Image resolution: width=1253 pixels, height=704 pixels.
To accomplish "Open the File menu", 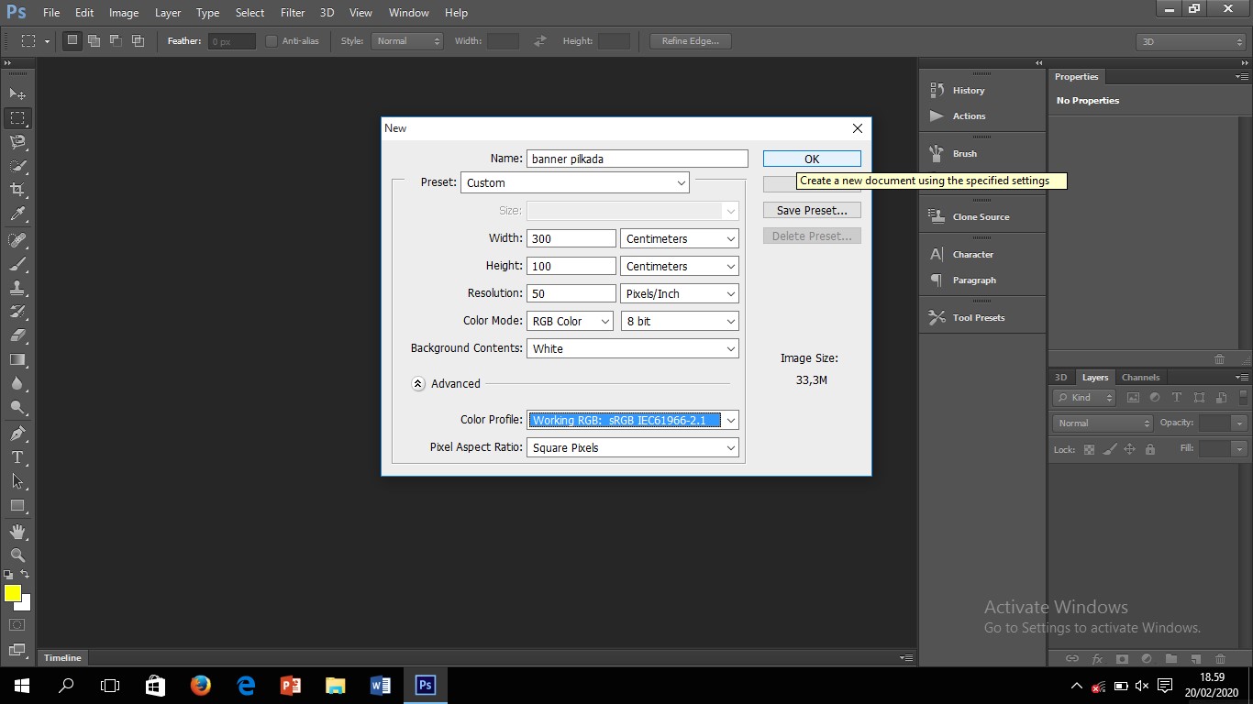I will tap(51, 13).
